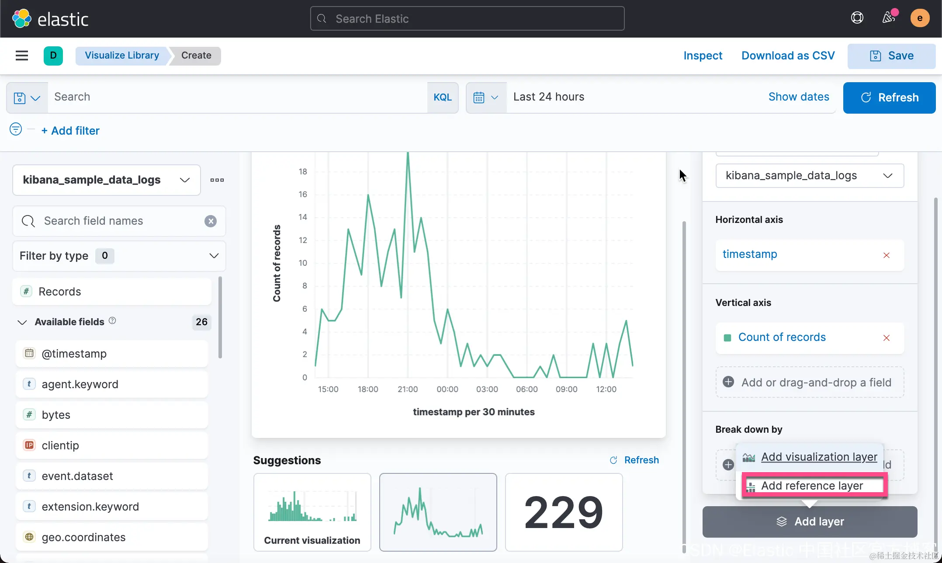Choose Add visualization layer option
This screenshot has width=942, height=563.
pyautogui.click(x=818, y=457)
